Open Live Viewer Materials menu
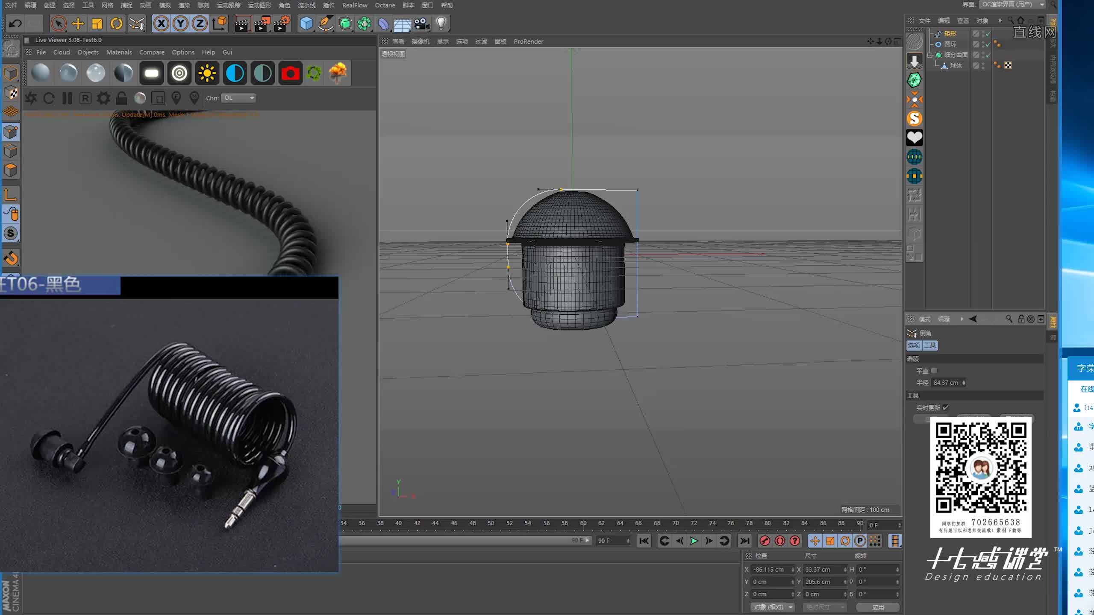Image resolution: width=1094 pixels, height=615 pixels. click(x=119, y=52)
